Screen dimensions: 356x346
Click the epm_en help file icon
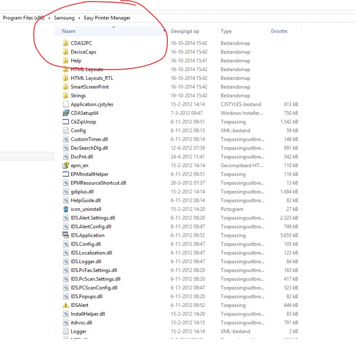66,165
